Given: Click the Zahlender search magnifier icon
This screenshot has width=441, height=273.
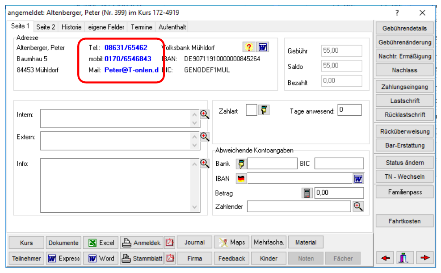Looking at the screenshot, I should point(358,206).
